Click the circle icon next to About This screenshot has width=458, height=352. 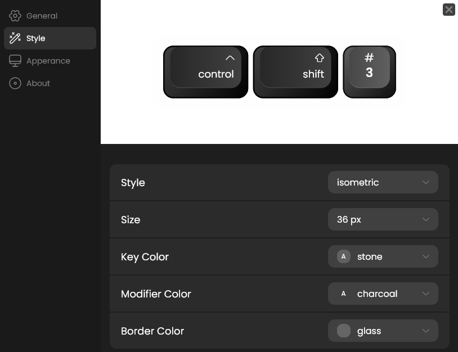(x=15, y=83)
